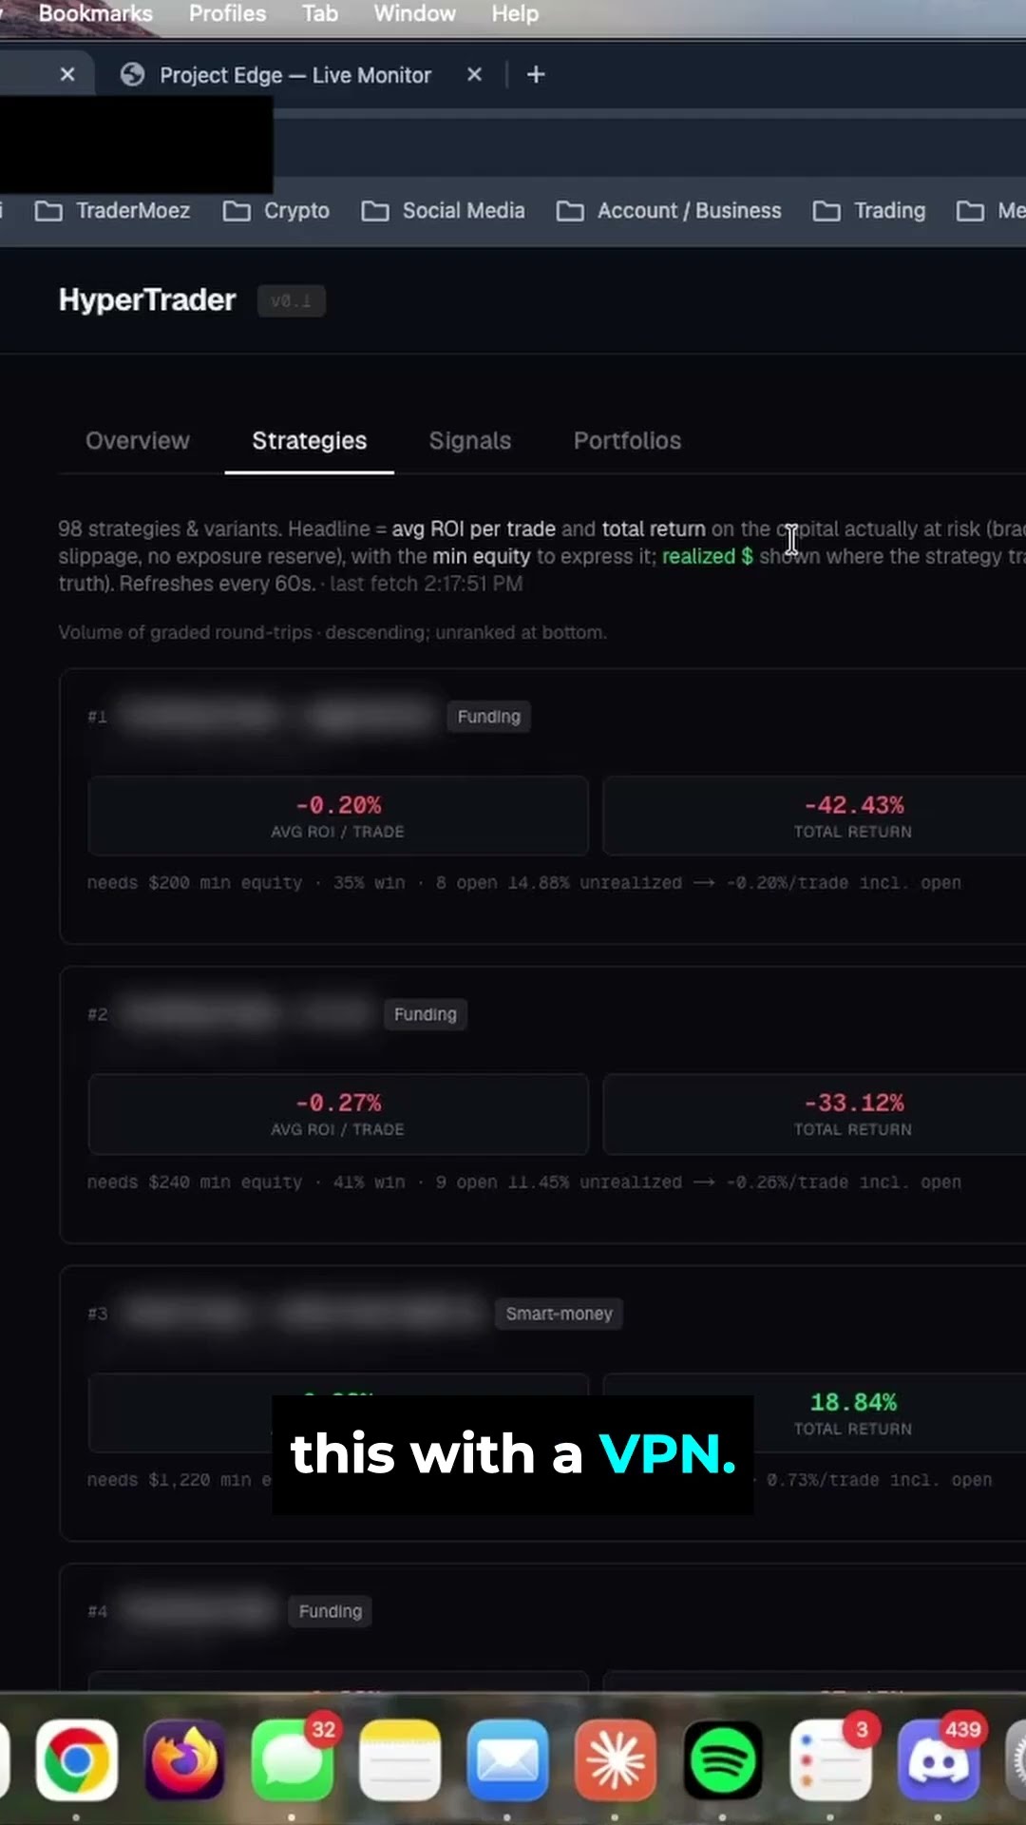
Task: Click the green 'realized $' text
Action: tap(708, 556)
